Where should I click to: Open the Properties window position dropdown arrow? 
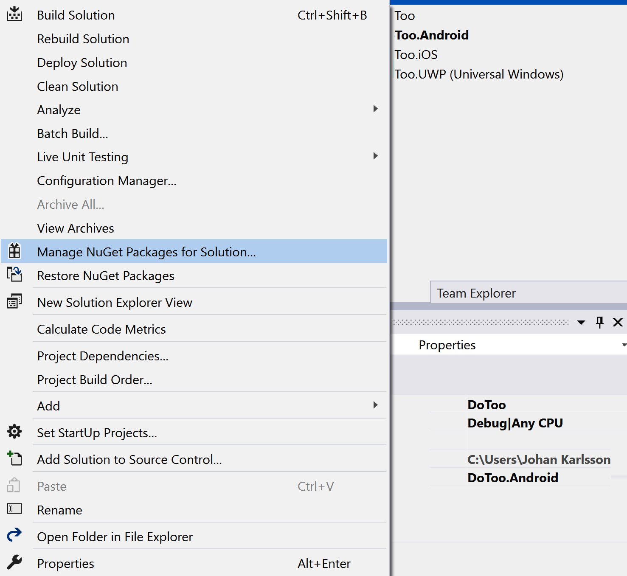[581, 323]
